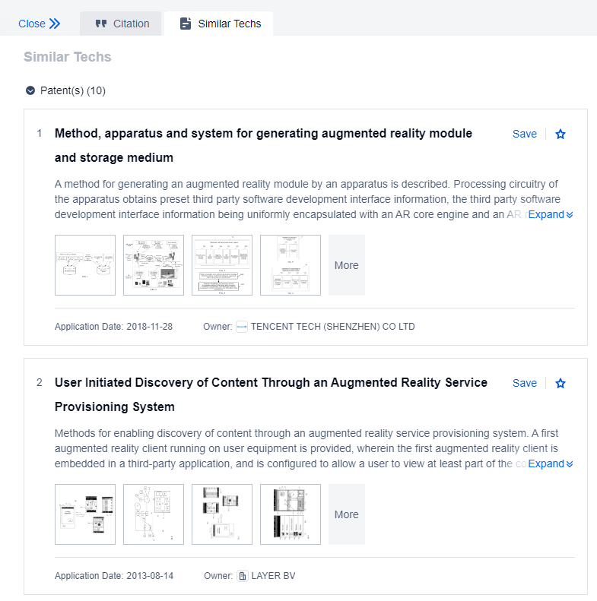The height and width of the screenshot is (601, 597).
Task: Star the augmented reality module patent
Action: pyautogui.click(x=560, y=134)
